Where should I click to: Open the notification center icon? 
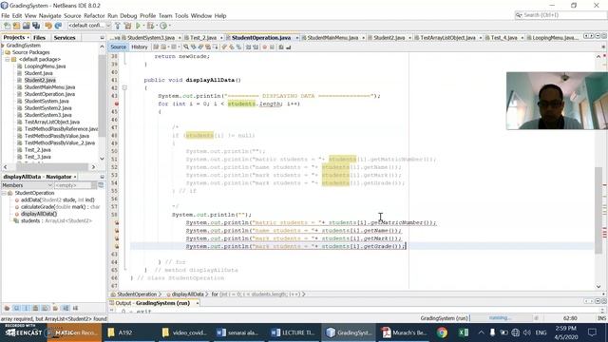click(x=592, y=332)
